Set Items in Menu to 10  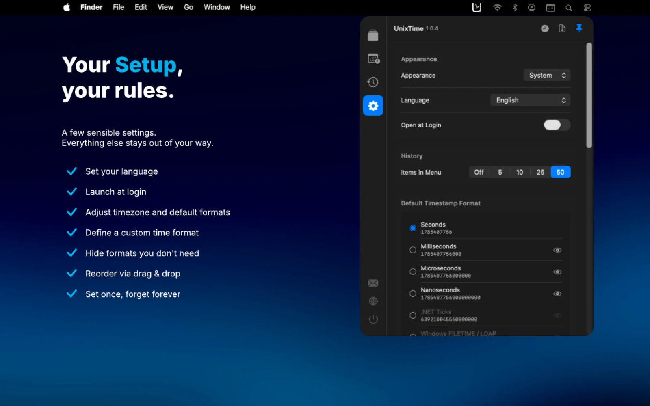520,172
